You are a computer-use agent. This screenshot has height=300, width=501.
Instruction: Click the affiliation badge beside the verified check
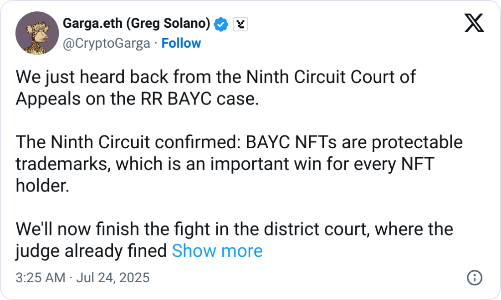click(240, 24)
